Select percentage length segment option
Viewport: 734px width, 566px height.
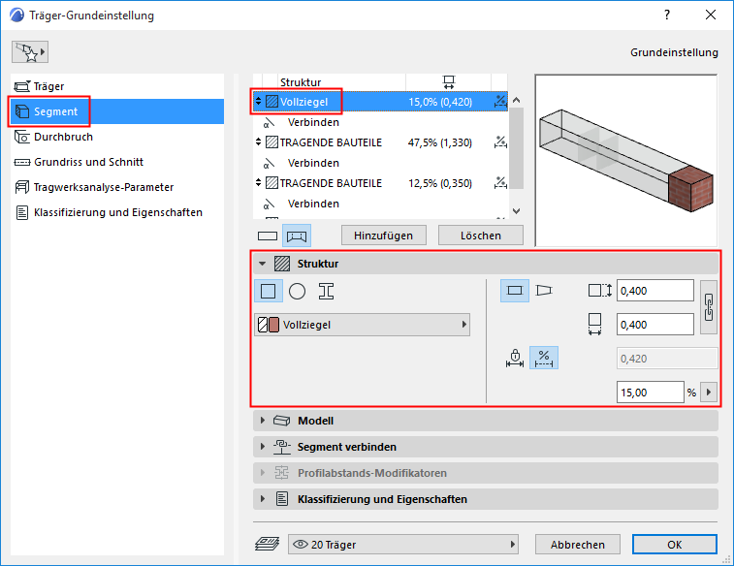(544, 359)
